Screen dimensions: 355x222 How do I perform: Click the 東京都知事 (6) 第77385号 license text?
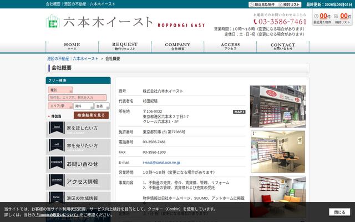tap(164, 132)
